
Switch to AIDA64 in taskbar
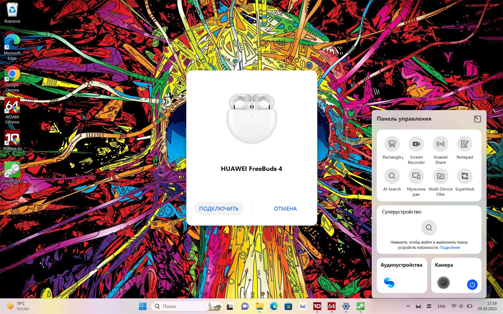pyautogui.click(x=332, y=306)
